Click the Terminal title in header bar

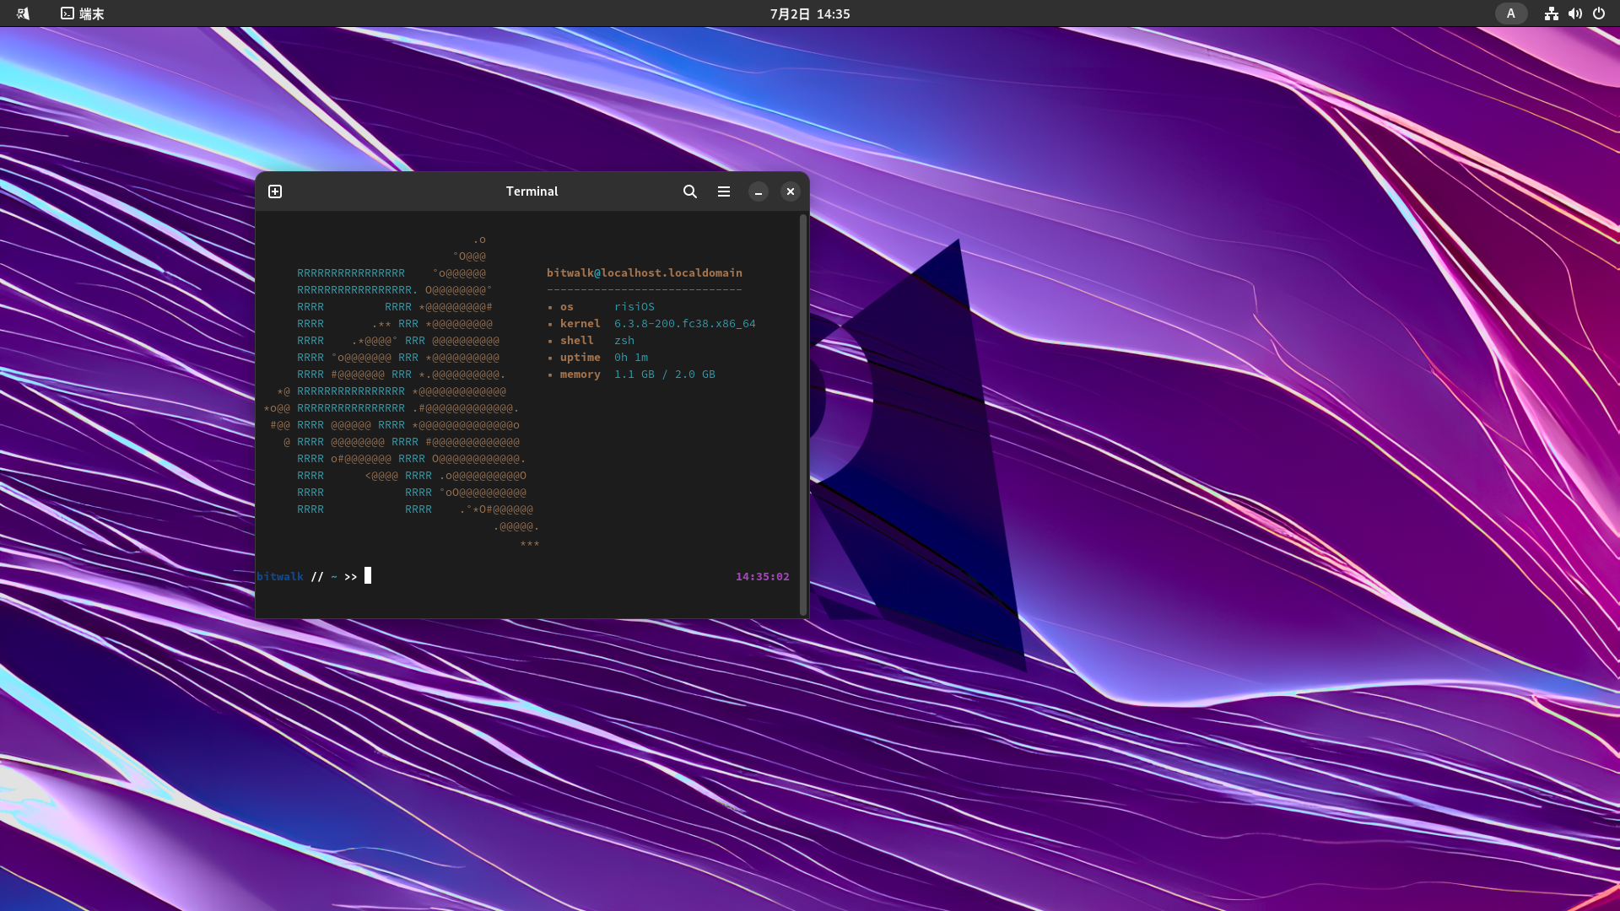coord(532,191)
